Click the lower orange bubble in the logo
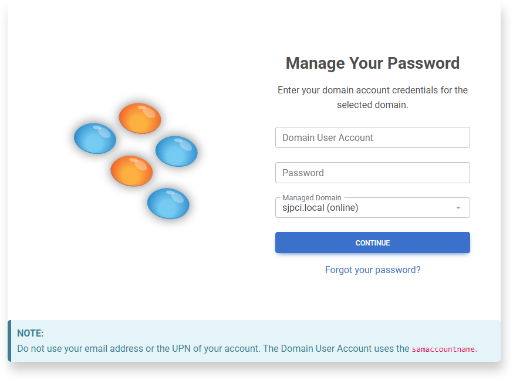Image resolution: width=513 pixels, height=380 pixels. click(131, 171)
